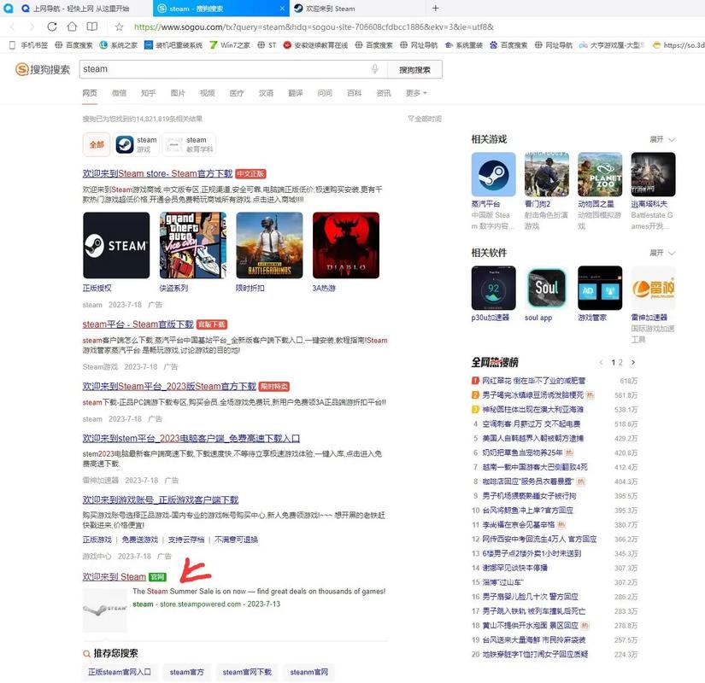The height and width of the screenshot is (683, 705).
Task: Open the 欢迎来到Steam store 官方下载 result
Action: coord(157,173)
